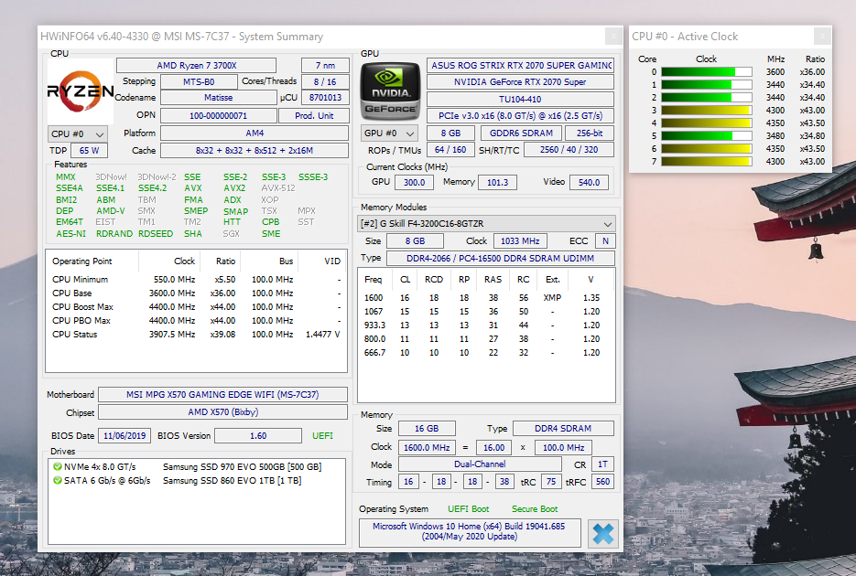Click the AM4 platform field
856x576 pixels.
point(255,133)
